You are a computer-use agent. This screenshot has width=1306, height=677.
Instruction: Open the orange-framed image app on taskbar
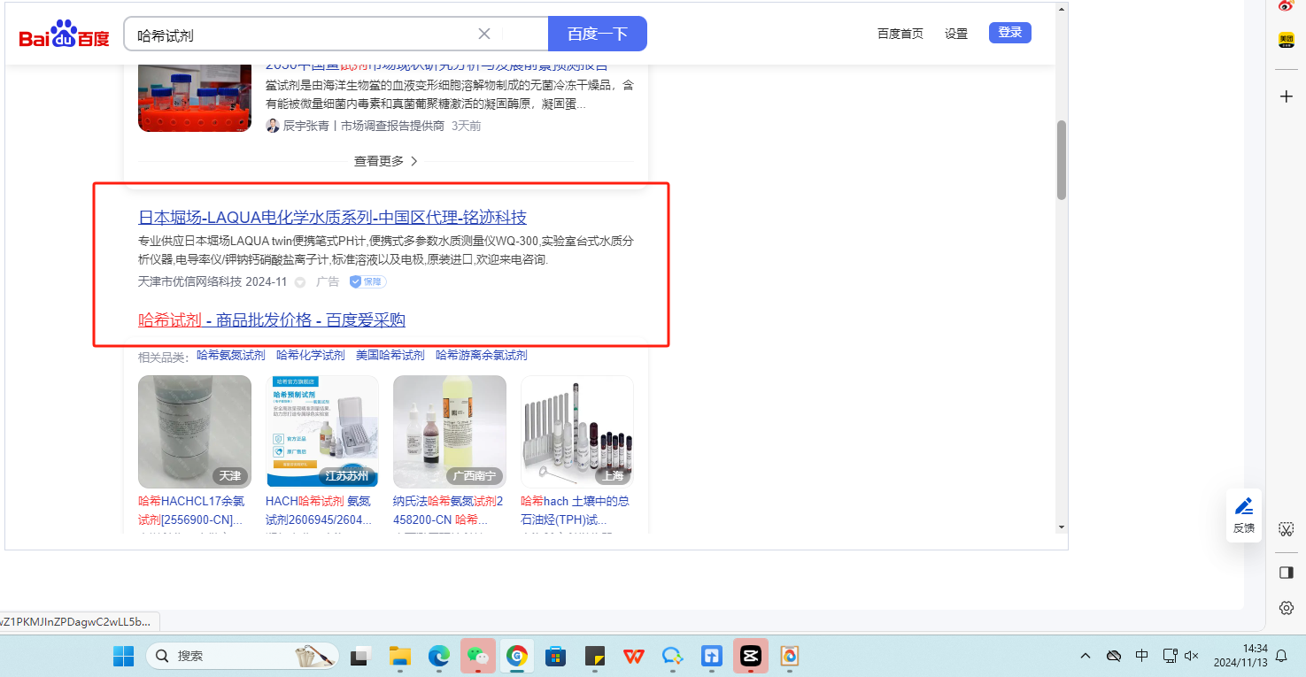[x=790, y=656]
